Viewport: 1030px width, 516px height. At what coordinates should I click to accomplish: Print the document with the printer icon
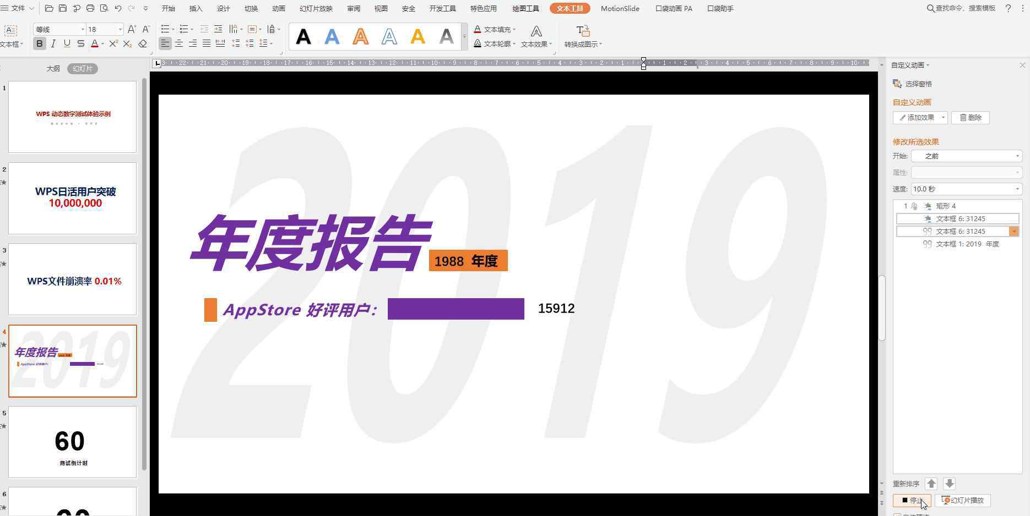(90, 8)
